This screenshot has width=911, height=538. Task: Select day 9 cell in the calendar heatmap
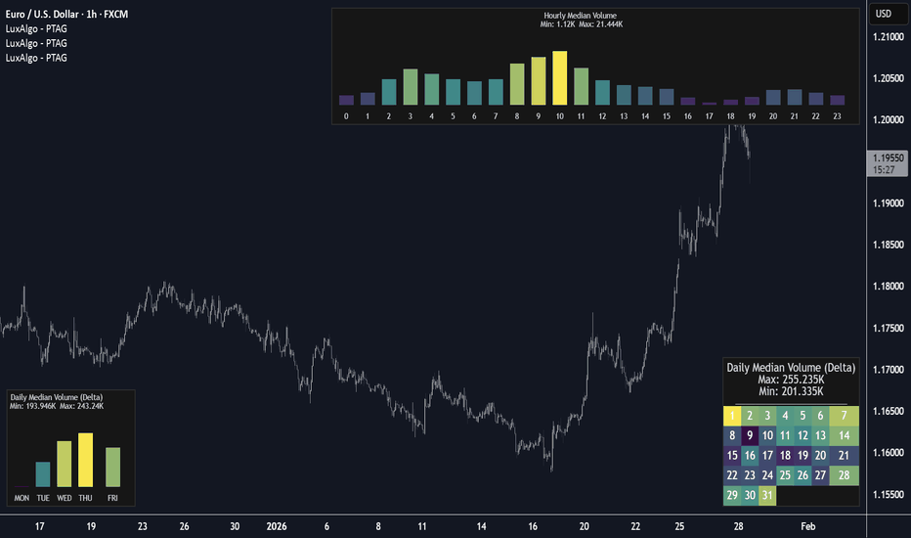(751, 435)
